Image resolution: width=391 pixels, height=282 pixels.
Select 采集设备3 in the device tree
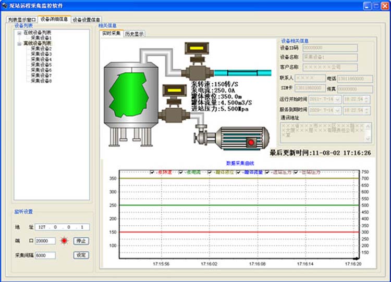tap(41, 54)
